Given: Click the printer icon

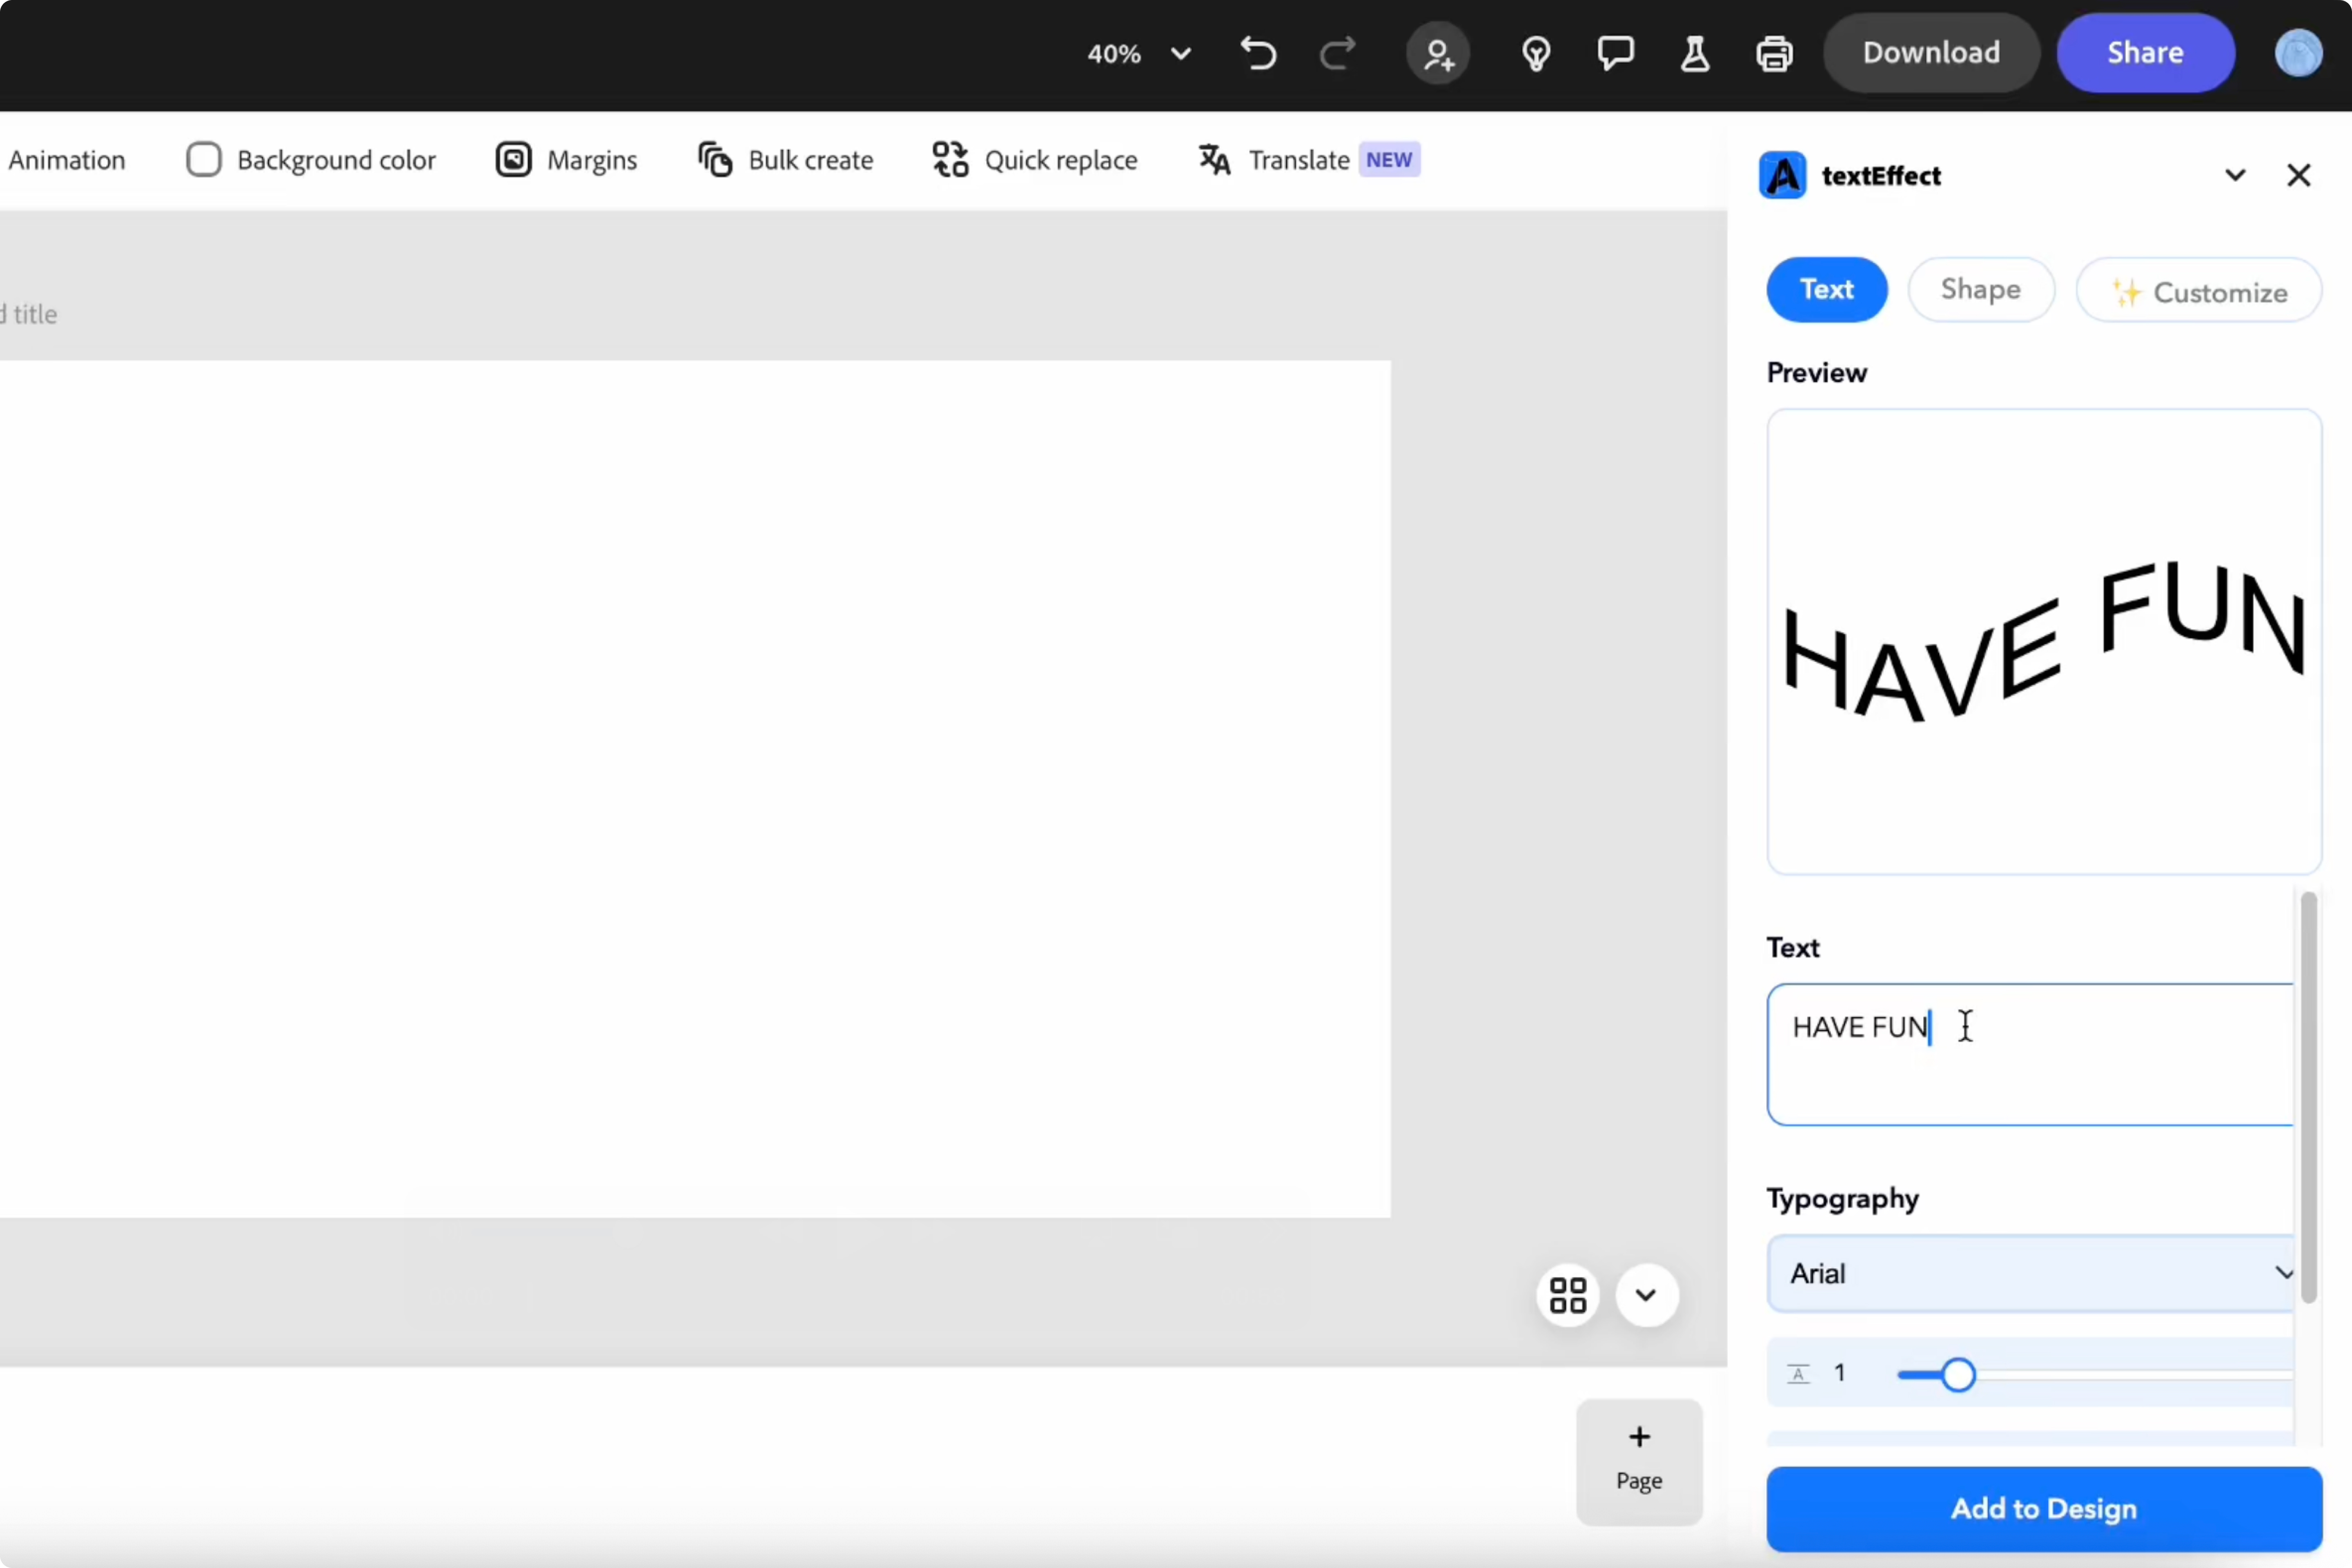Looking at the screenshot, I should point(1774,53).
